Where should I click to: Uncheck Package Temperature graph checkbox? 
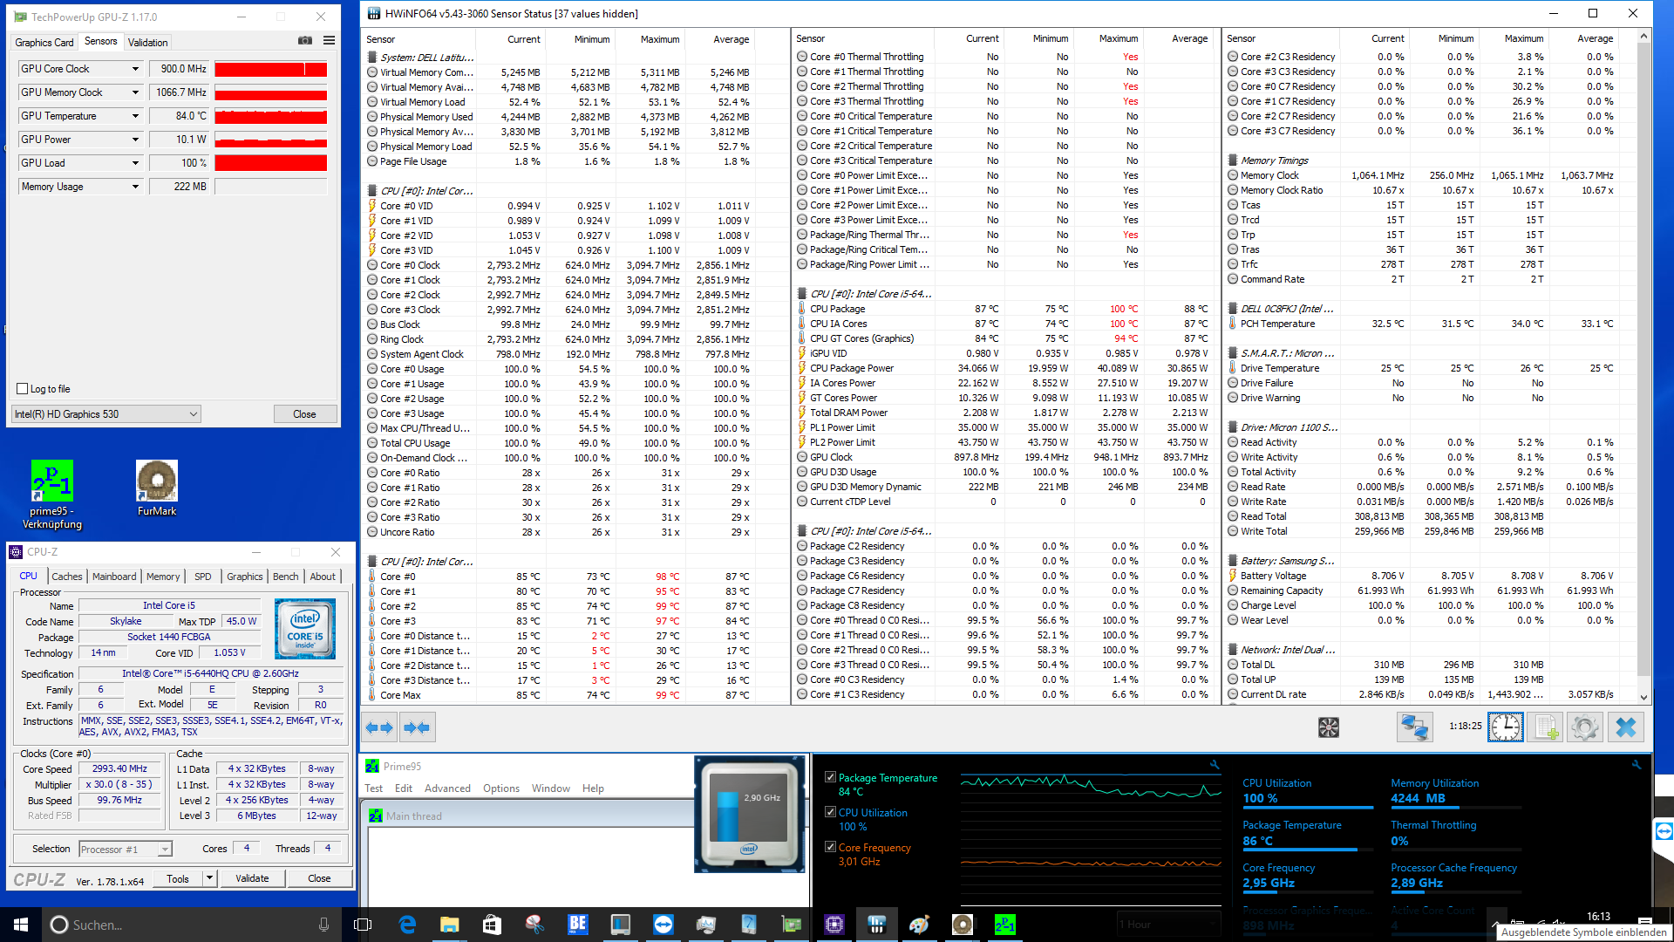(x=831, y=777)
